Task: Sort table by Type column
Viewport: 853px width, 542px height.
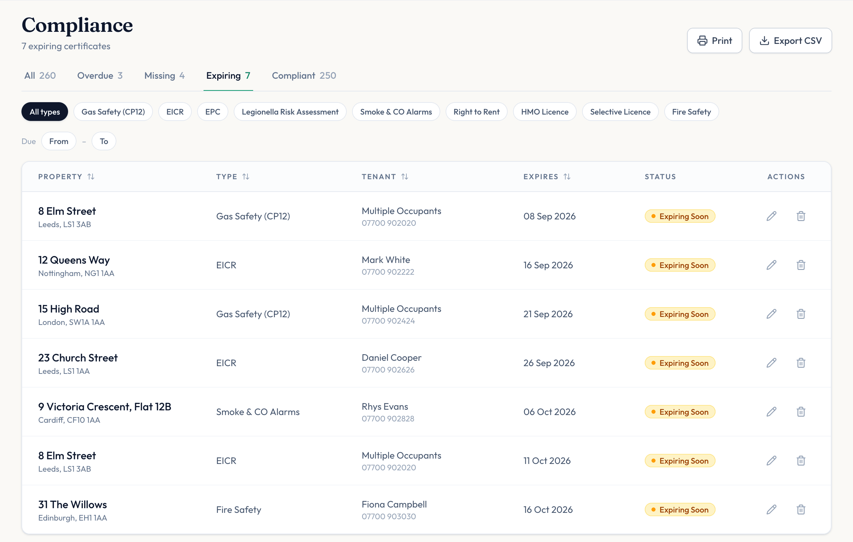Action: (233, 177)
